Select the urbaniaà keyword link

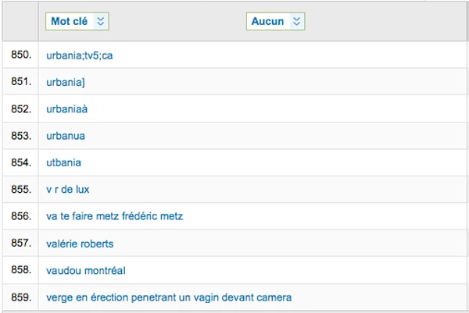point(67,109)
